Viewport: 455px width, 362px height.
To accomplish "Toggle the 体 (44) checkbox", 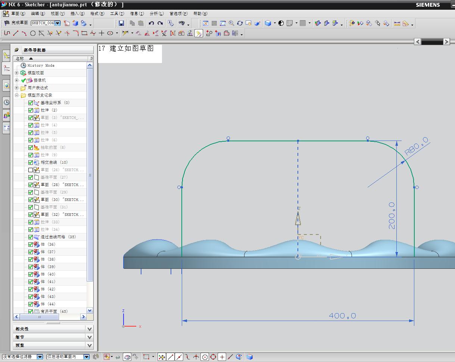I will (x=31, y=304).
